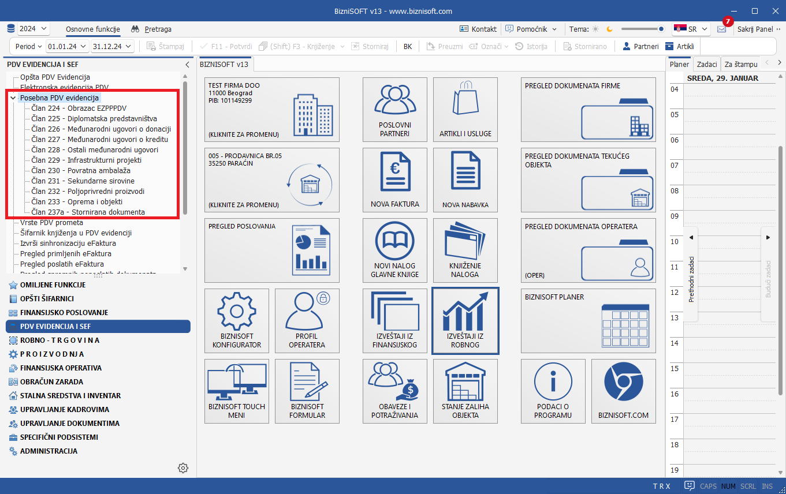The width and height of the screenshot is (786, 494).
Task: Open the Poslovni Partneri tile
Action: [395, 110]
